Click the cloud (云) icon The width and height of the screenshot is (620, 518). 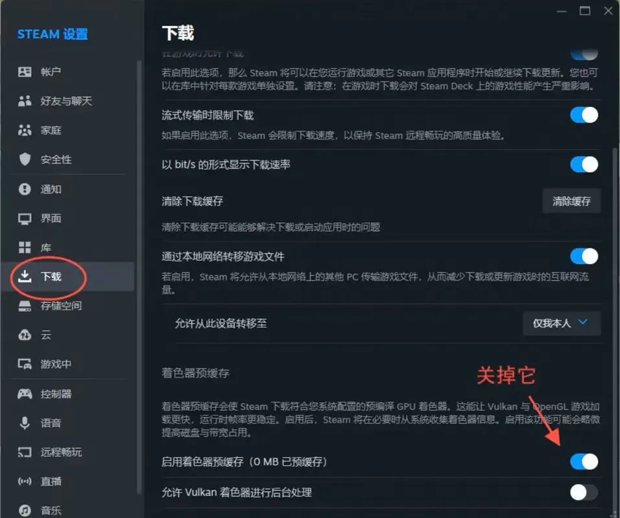click(x=25, y=335)
